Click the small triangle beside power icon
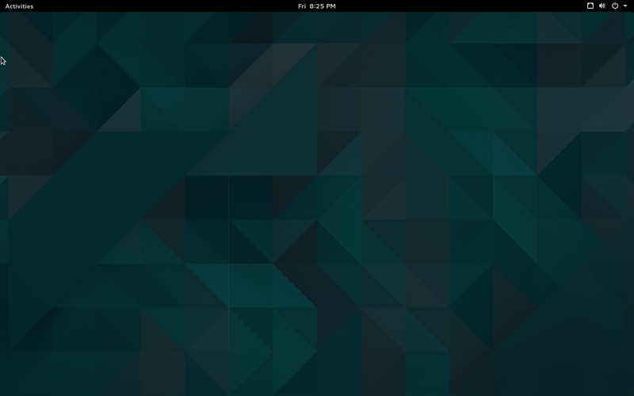Image resolution: width=634 pixels, height=396 pixels. click(625, 6)
